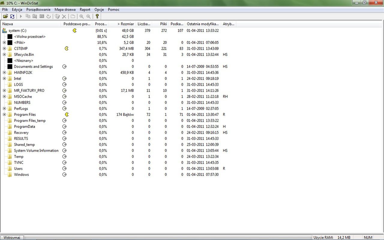Click the Open drive toolbar icon

[x=5, y=16]
